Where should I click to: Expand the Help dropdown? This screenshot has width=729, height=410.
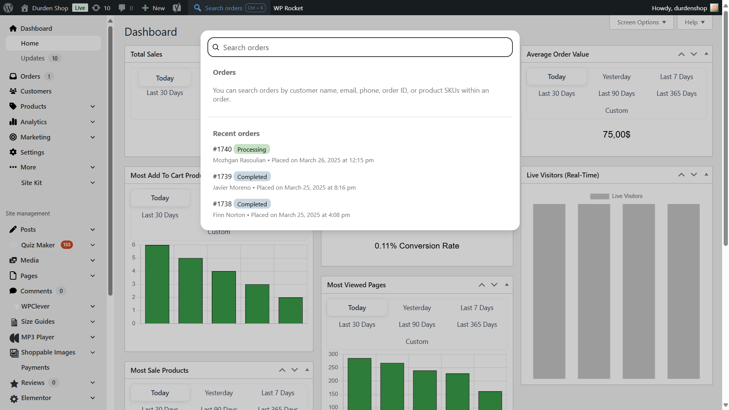(x=694, y=22)
